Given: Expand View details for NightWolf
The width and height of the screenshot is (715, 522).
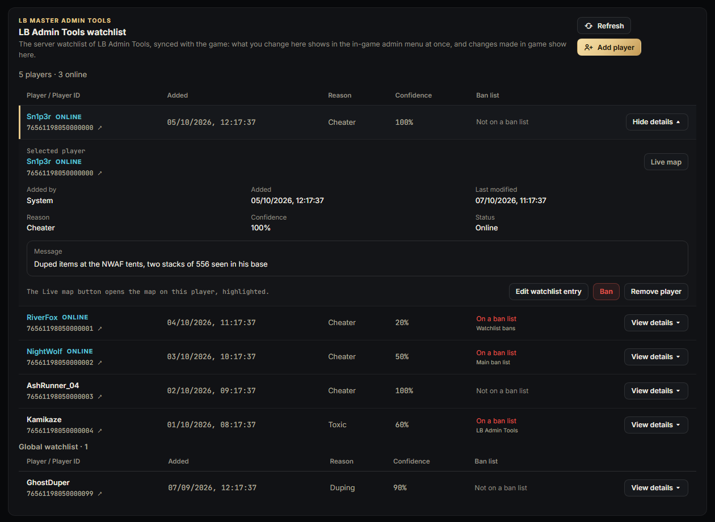Looking at the screenshot, I should coord(656,357).
